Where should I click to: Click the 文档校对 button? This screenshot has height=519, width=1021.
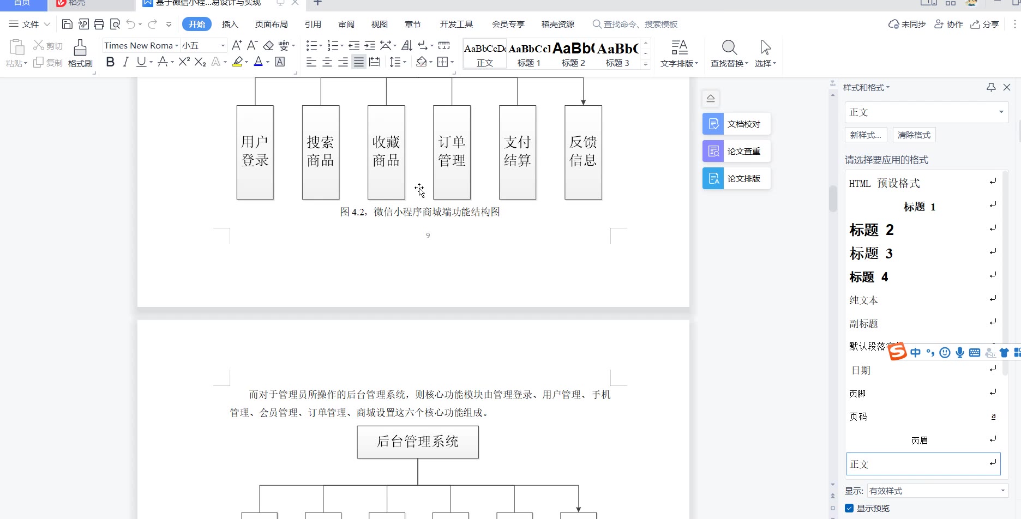[x=736, y=124]
